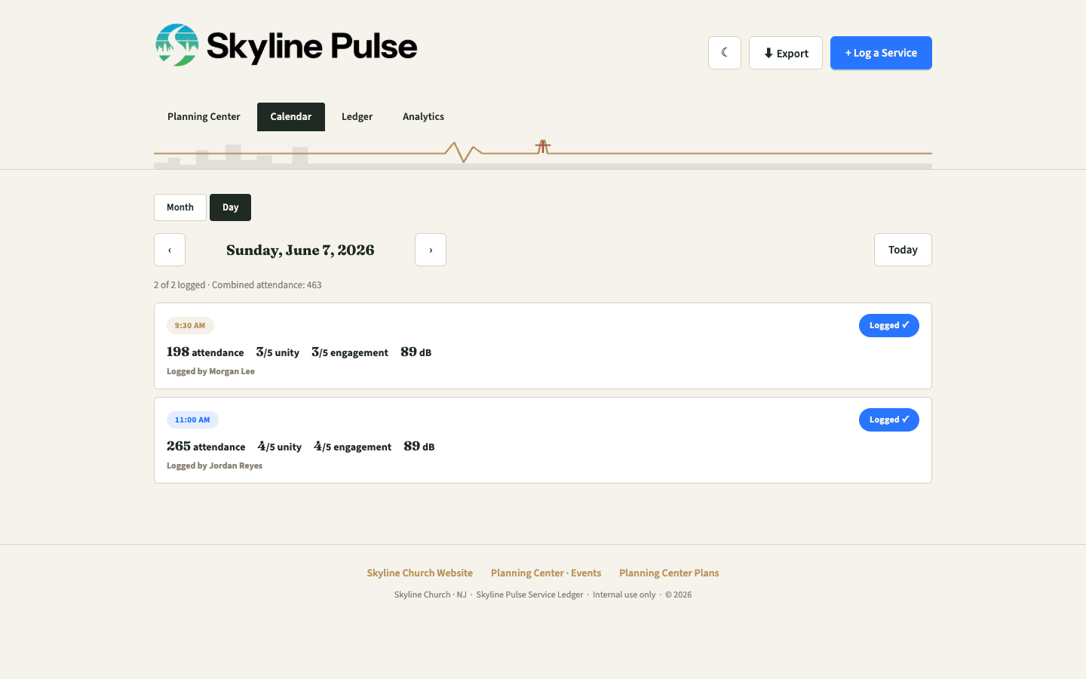Click the Sunday, June 7, 2026 heading
Viewport: 1086px width, 679px height.
click(x=300, y=250)
